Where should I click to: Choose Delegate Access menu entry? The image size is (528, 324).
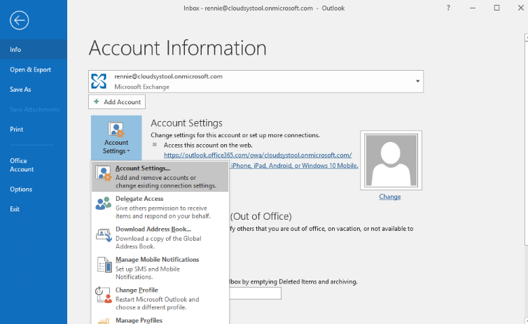tap(160, 207)
